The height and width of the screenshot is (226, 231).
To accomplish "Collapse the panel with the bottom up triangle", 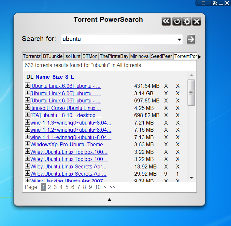I will [109, 200].
